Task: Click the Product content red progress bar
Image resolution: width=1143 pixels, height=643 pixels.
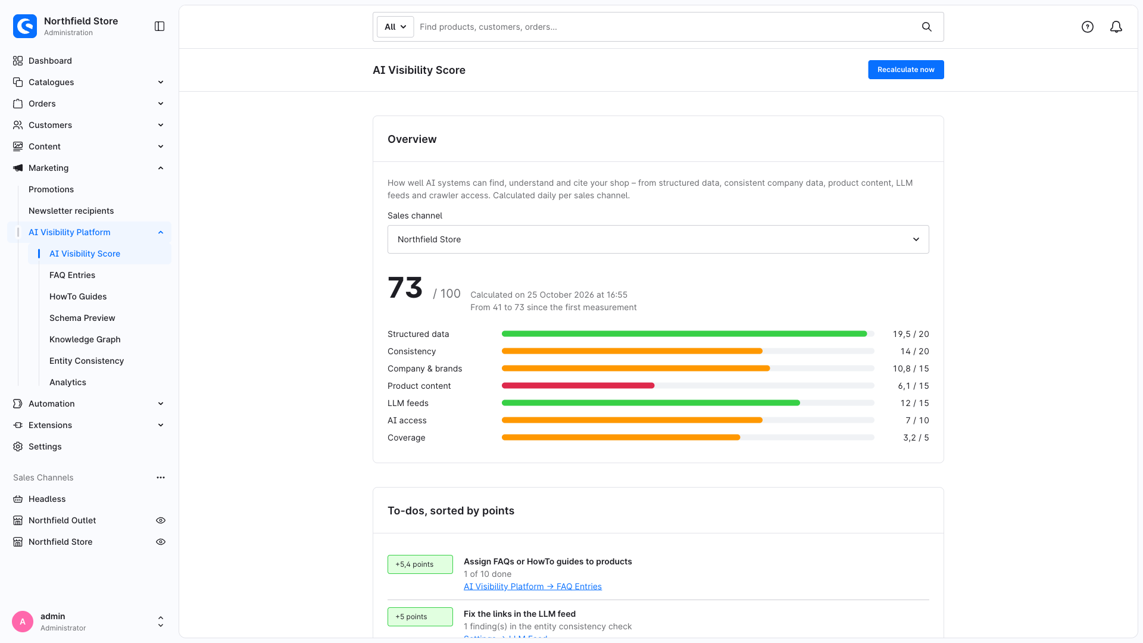Action: coord(578,386)
